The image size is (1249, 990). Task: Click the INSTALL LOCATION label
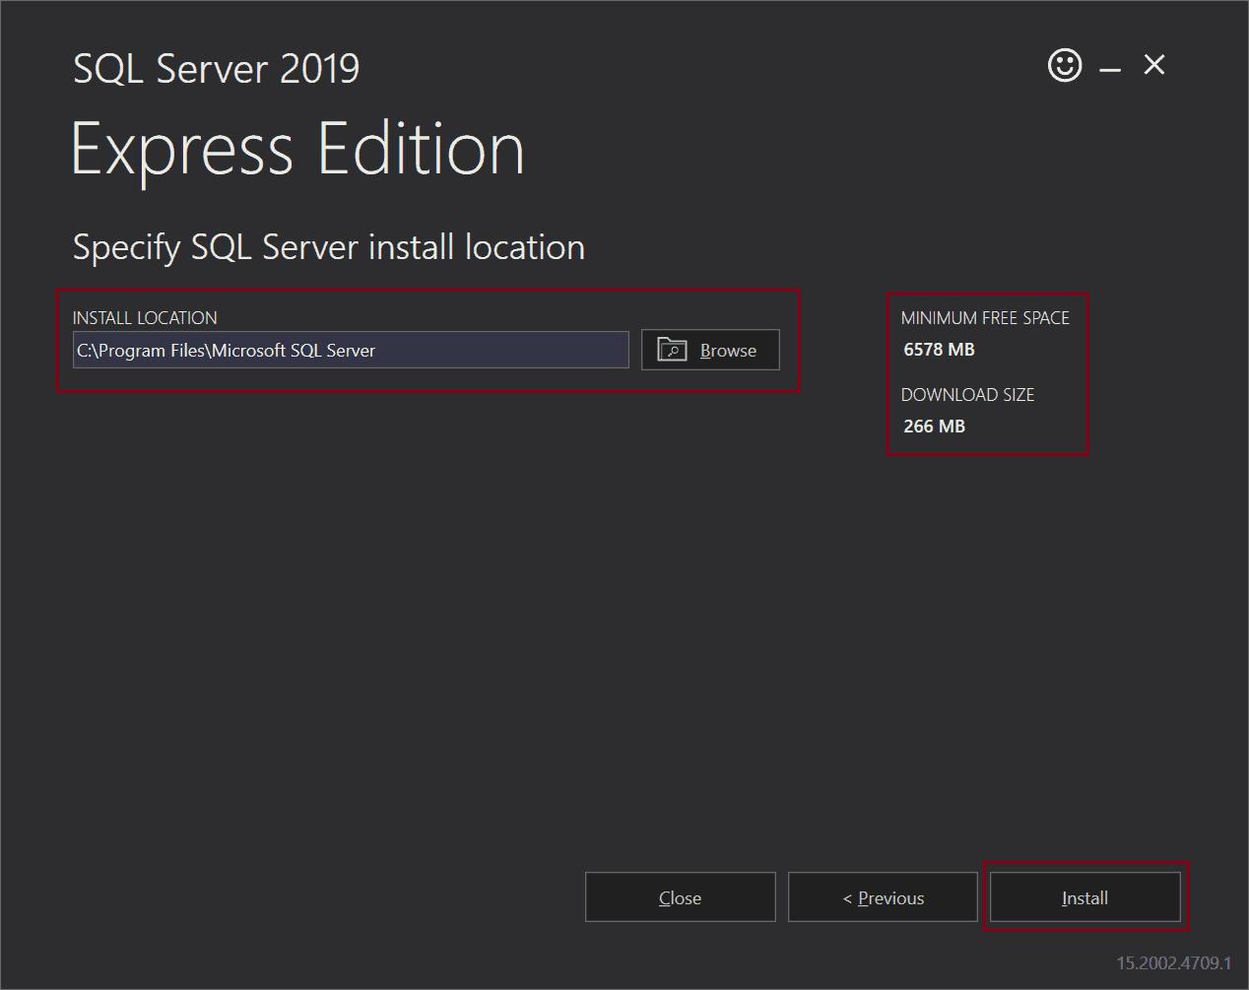144,317
